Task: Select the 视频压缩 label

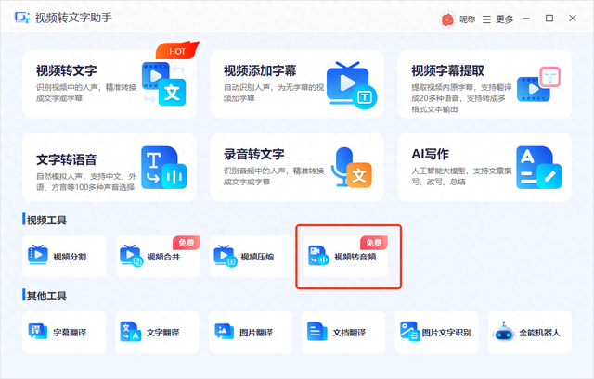Action: pyautogui.click(x=257, y=257)
